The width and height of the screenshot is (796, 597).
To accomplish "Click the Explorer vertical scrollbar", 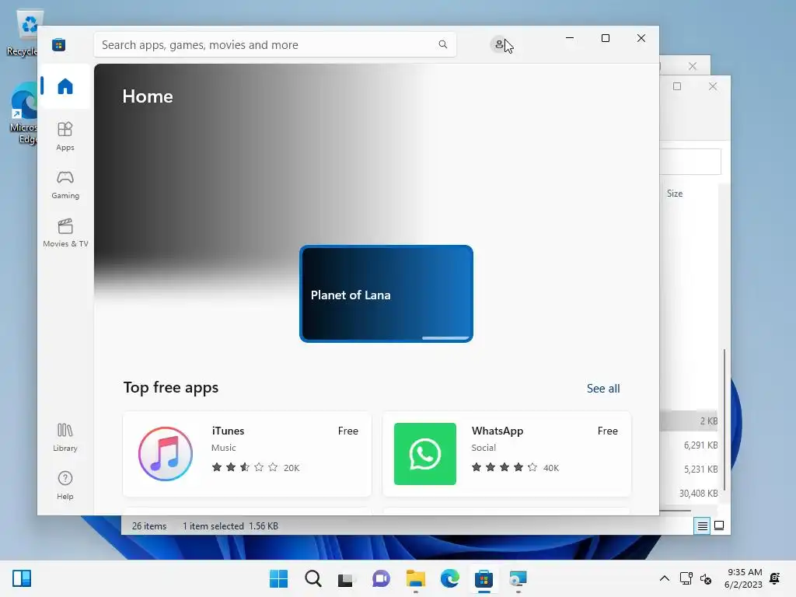I will point(724,420).
